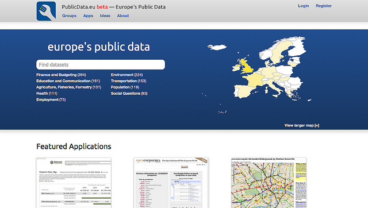Select the United Kingdom on the map
This screenshot has width=368, height=208.
(x=247, y=68)
